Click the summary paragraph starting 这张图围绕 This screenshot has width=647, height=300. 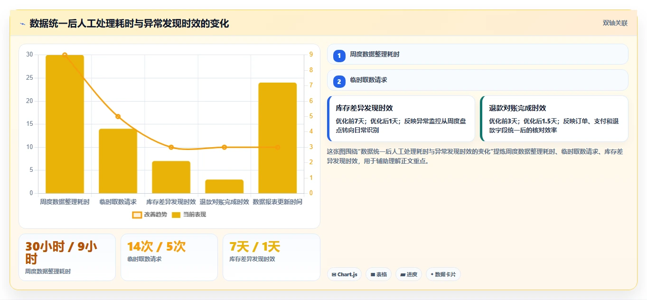tap(475, 156)
